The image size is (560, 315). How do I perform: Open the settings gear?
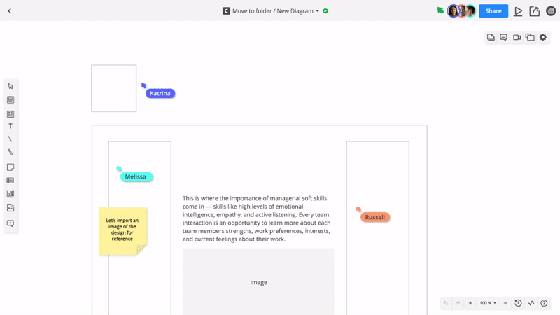543,38
